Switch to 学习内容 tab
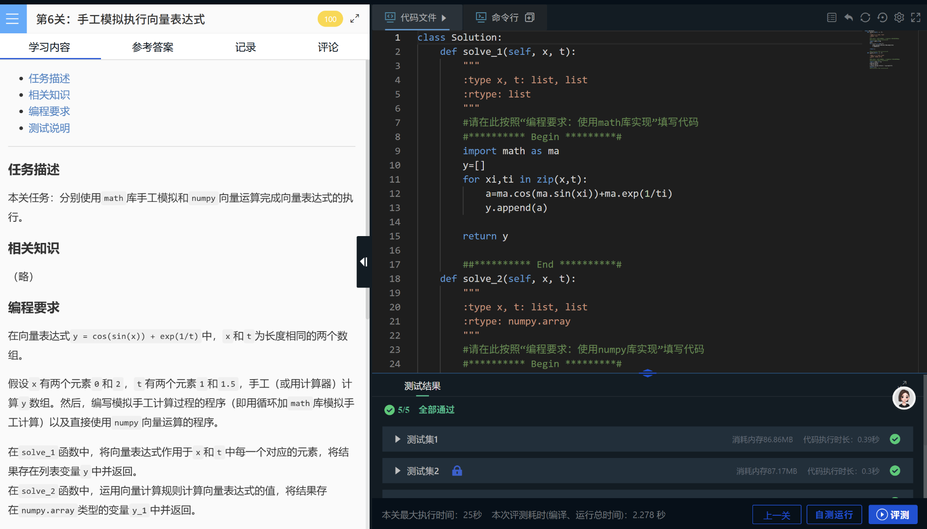 pos(50,47)
